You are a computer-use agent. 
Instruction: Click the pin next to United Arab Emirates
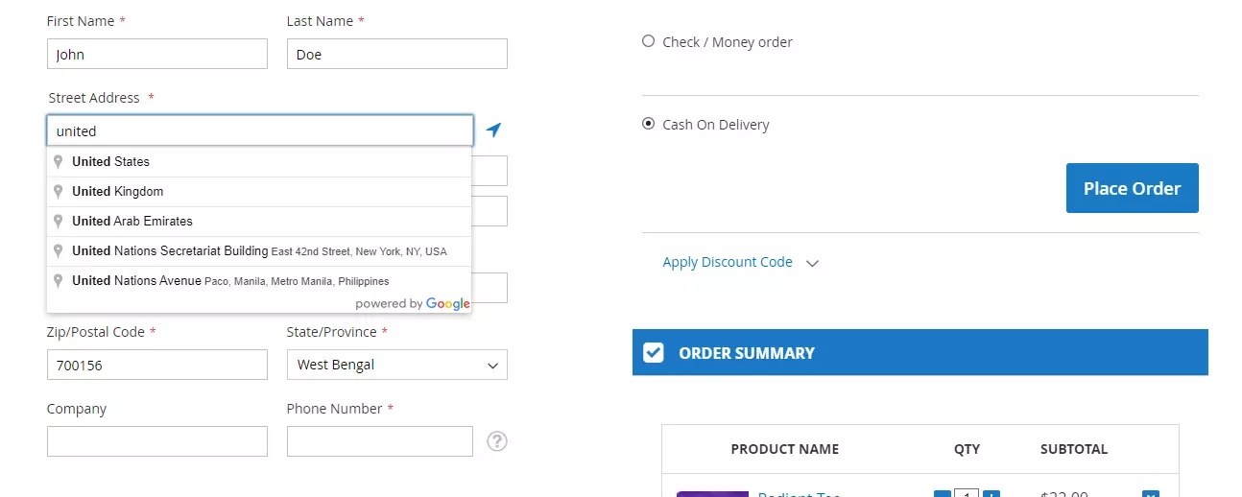59,221
